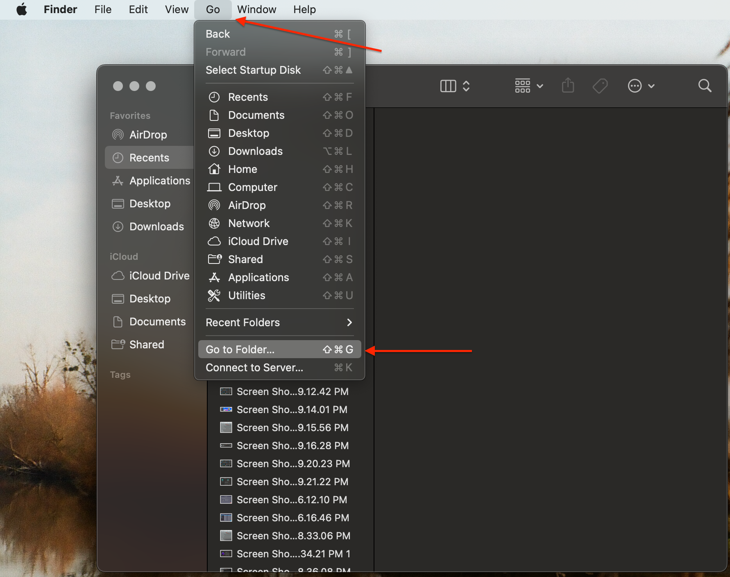Screen dimensions: 730x577
Task: Click thumbnail icon of Screen Sho...9.12.42 PM
Action: (226, 391)
